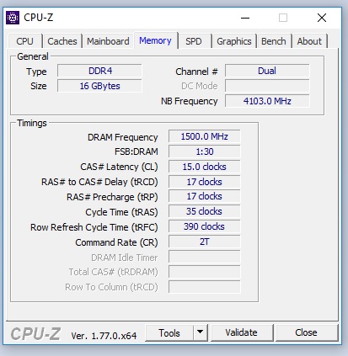Show the About tab
Viewport: 348px width, 356px height.
(x=309, y=41)
